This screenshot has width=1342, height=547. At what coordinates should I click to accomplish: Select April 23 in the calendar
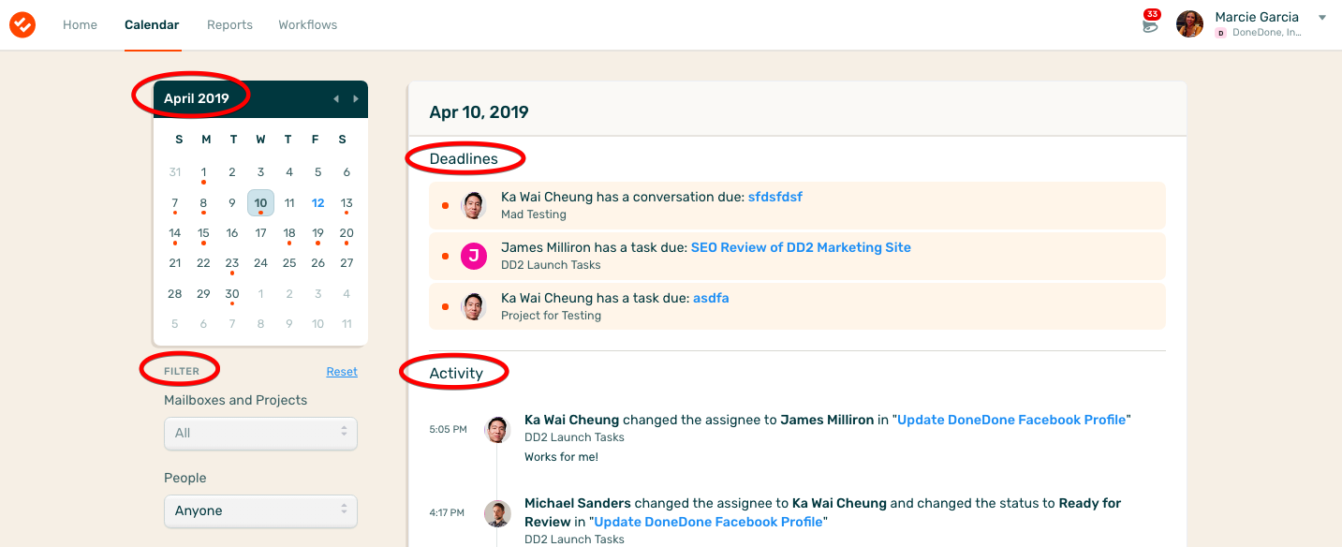click(x=232, y=263)
